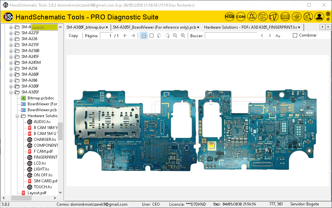Expand the SM-A236B folder
This screenshot has height=208, width=332.
(11, 51)
